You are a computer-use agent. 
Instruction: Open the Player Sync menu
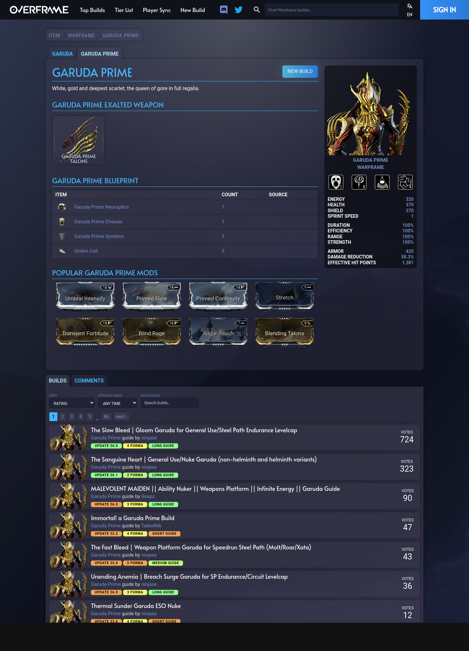(157, 10)
